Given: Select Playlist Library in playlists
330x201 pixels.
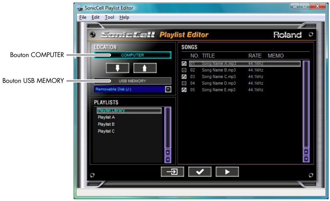Looking at the screenshot, I should coord(129,110).
